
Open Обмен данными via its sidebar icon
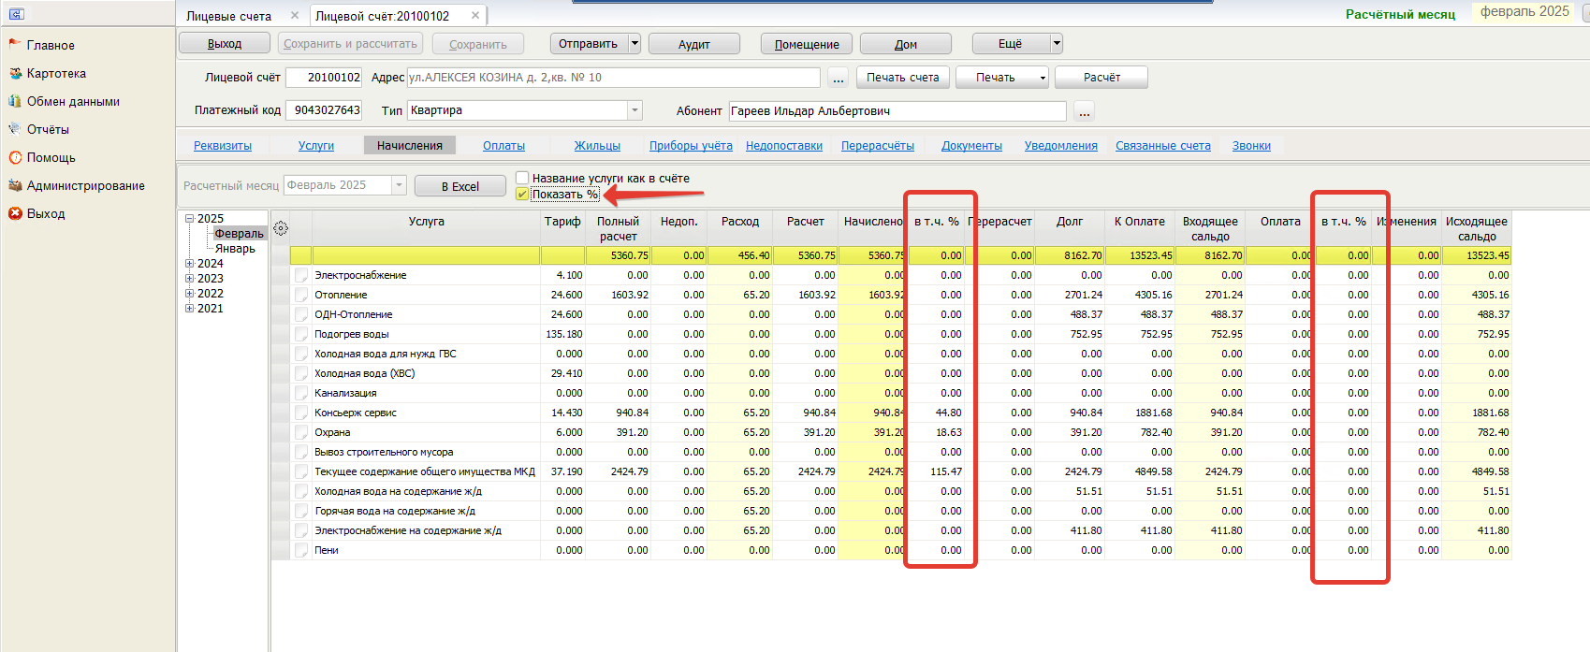pyautogui.click(x=15, y=101)
